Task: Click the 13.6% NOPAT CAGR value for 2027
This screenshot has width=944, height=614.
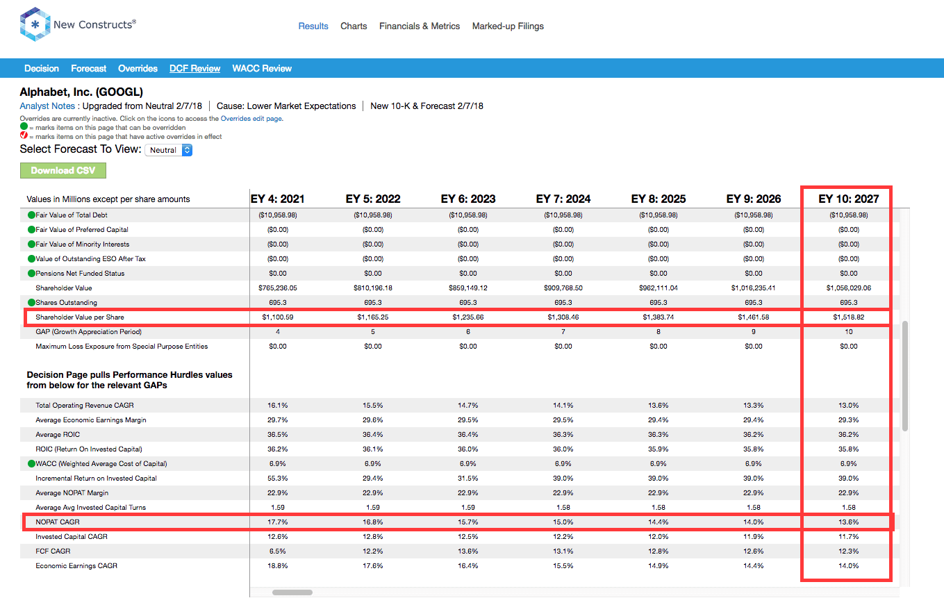Action: pyautogui.click(x=849, y=522)
